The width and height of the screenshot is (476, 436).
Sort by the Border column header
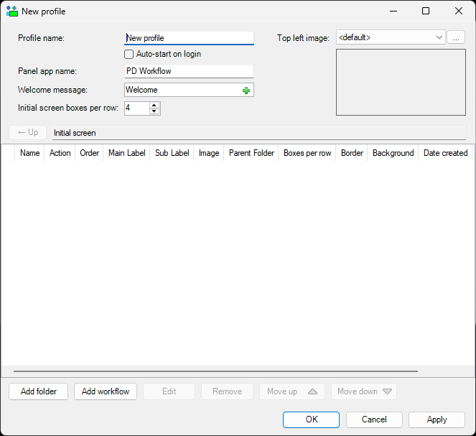coord(352,153)
